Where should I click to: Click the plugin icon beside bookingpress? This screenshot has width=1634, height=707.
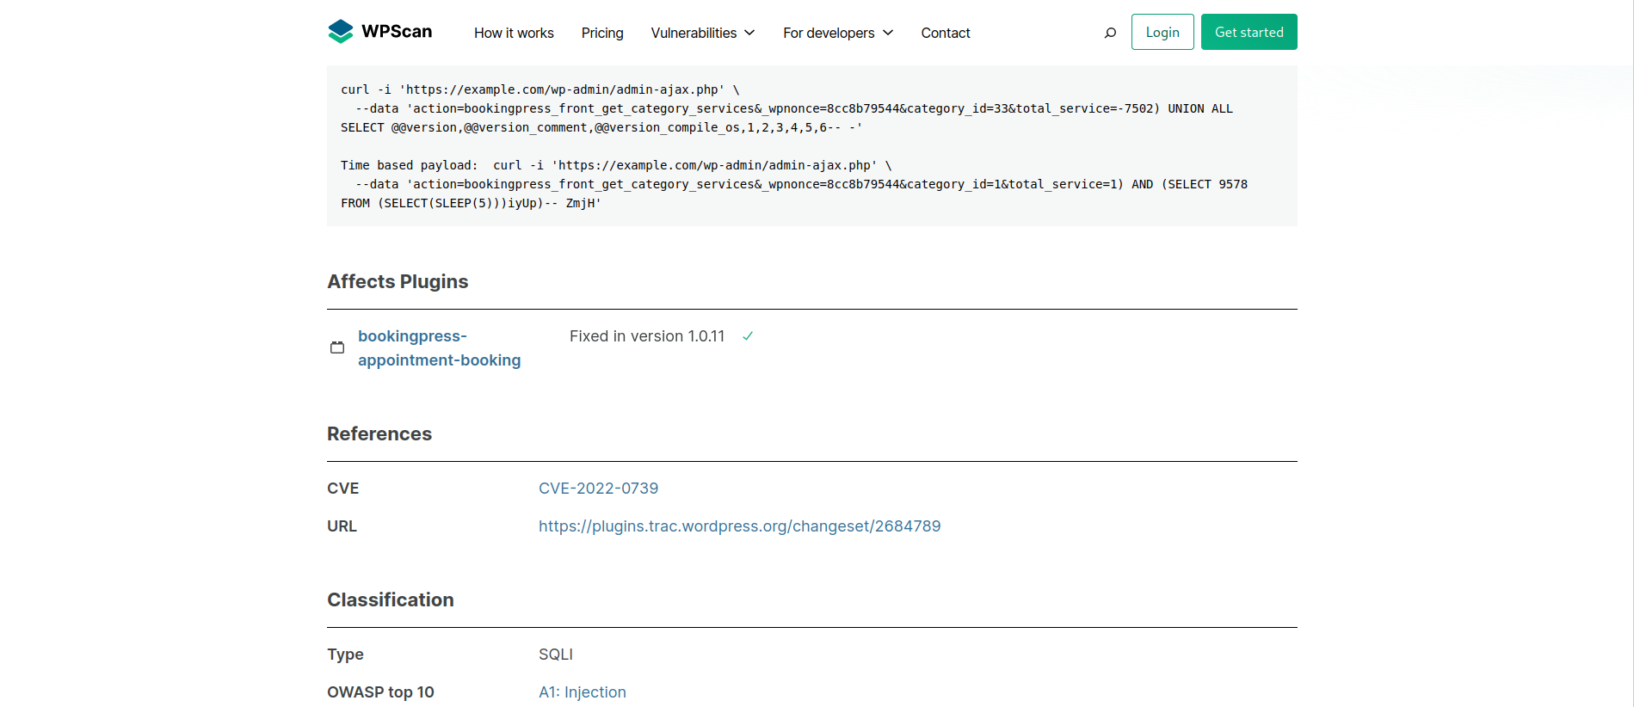tap(337, 347)
